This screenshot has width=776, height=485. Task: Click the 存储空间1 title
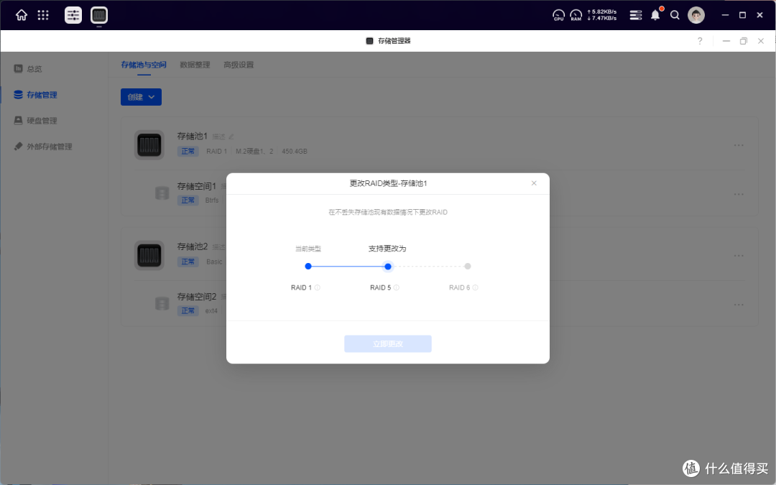(x=196, y=186)
